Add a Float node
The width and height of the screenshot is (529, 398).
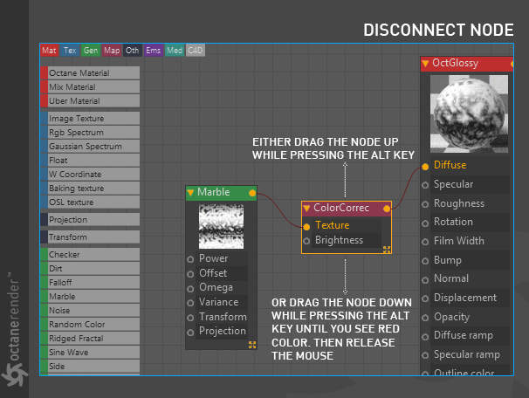point(90,161)
